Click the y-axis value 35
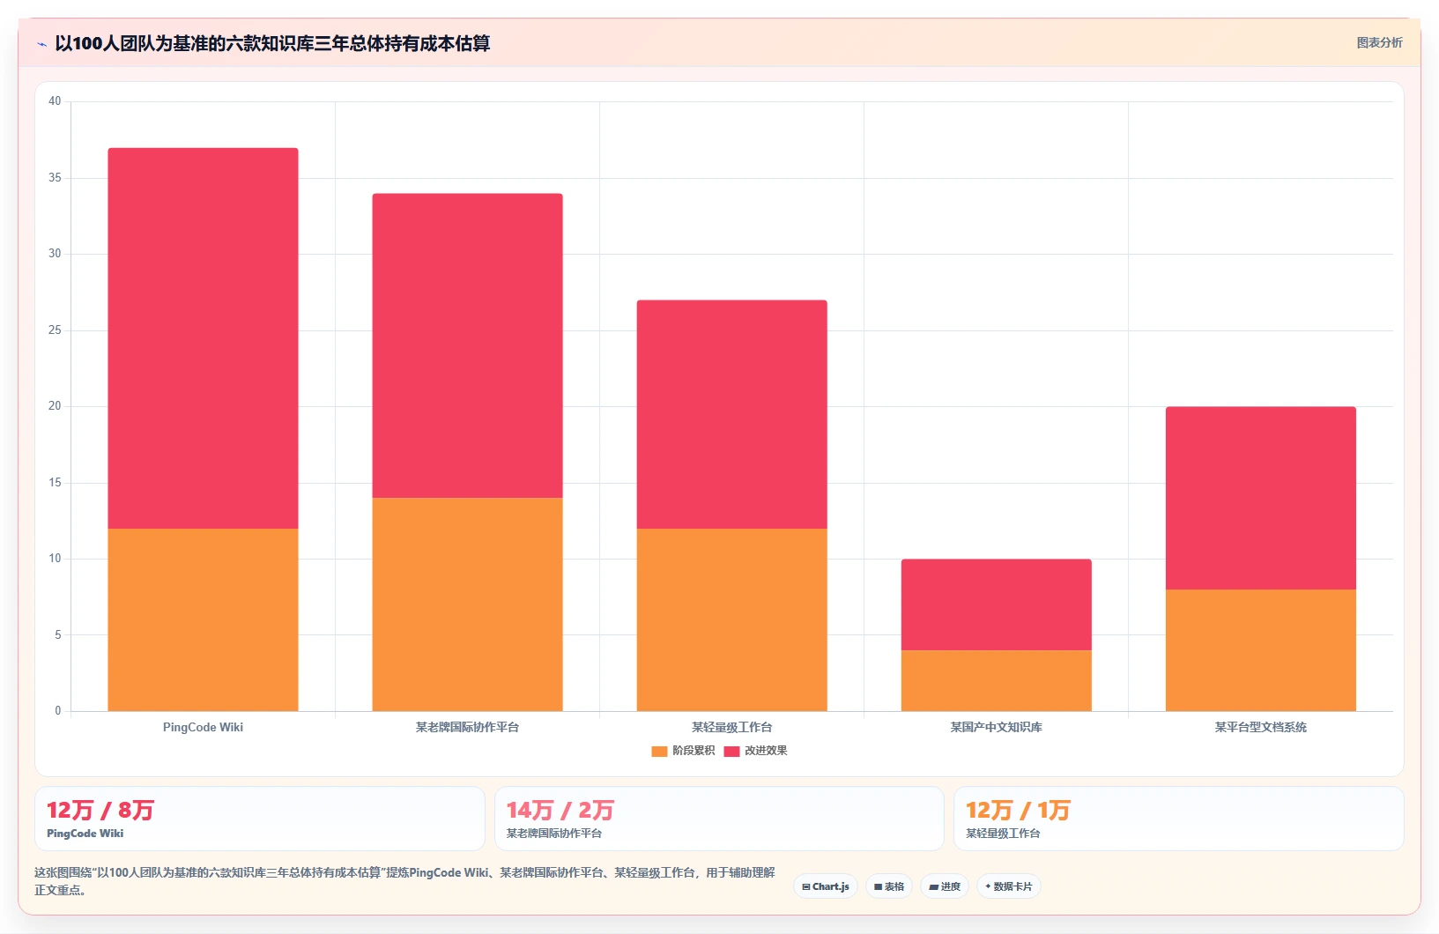Viewport: 1439px width, 934px height. pos(55,178)
